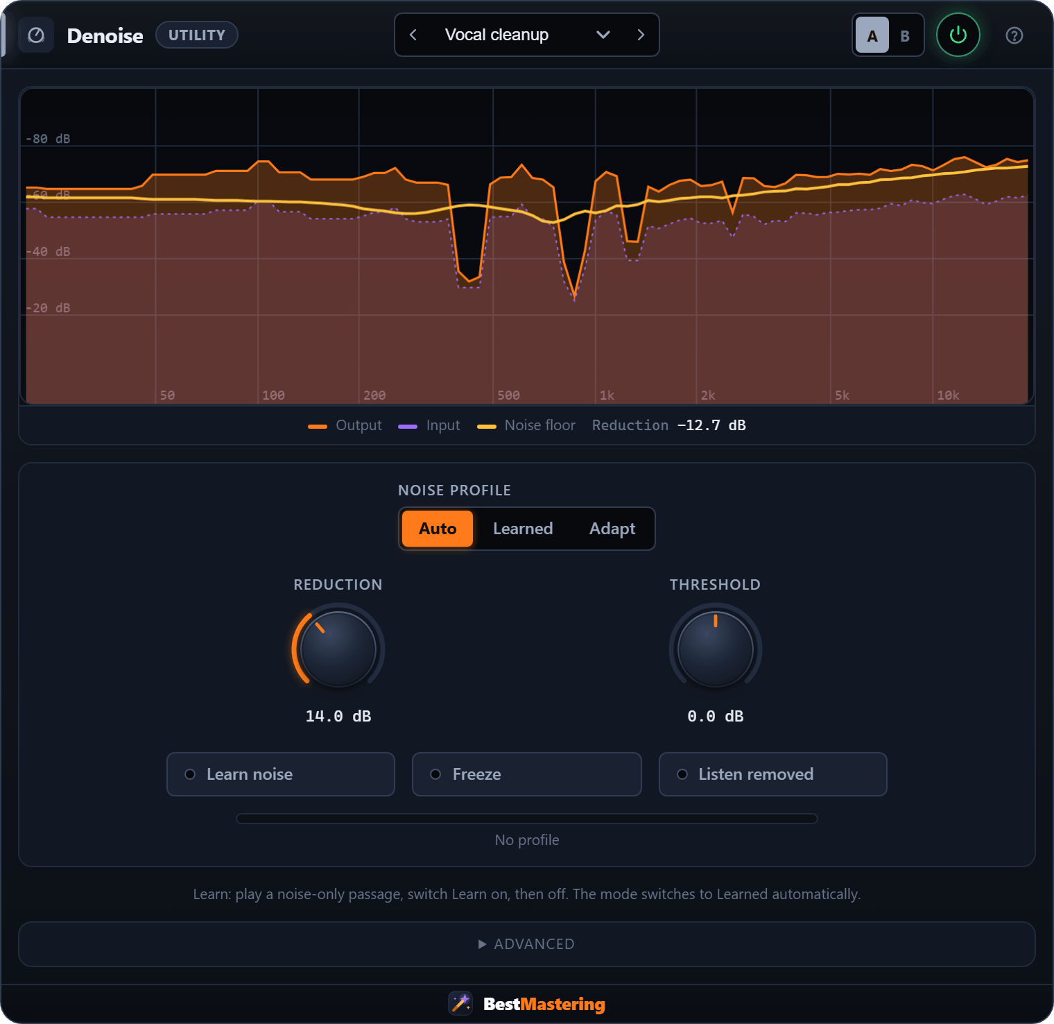Viewport: 1054px width, 1024px height.
Task: Toggle the Freeze button
Action: (527, 774)
